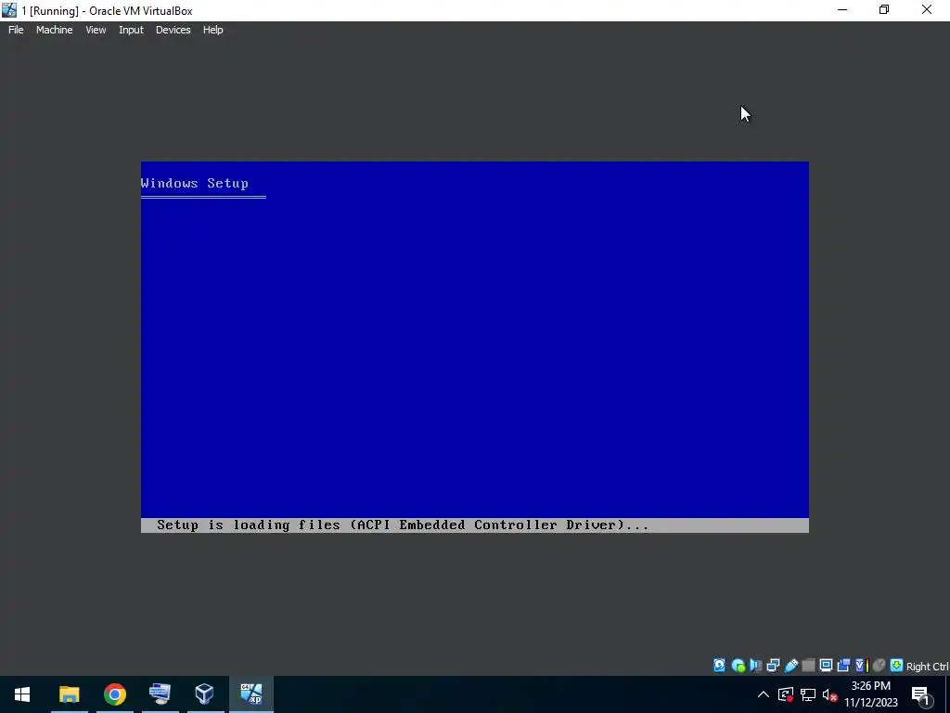Viewport: 950px width, 713px height.
Task: Click the CPU virtualization status icon
Action: (x=861, y=666)
